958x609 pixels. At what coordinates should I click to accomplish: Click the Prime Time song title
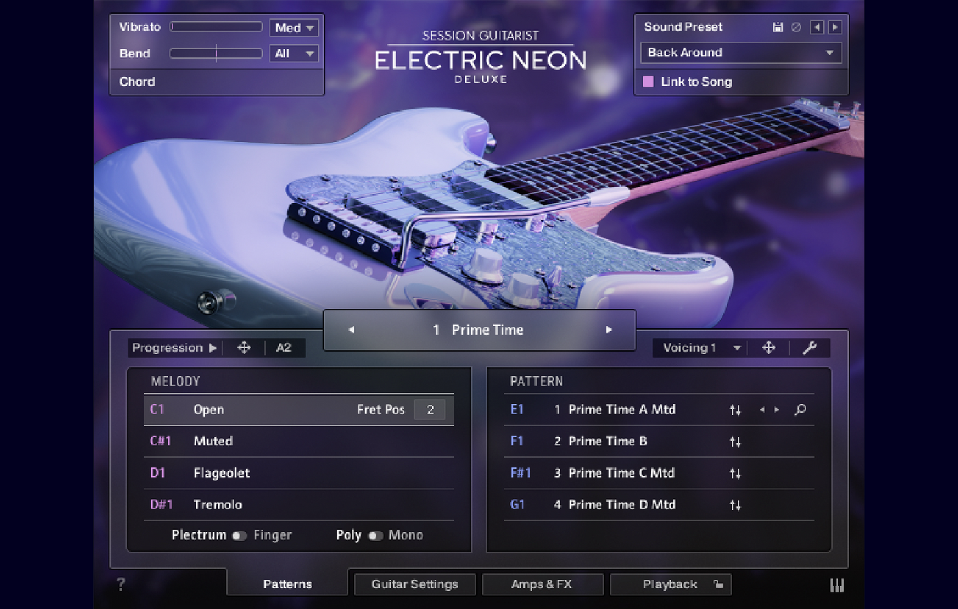pos(487,330)
